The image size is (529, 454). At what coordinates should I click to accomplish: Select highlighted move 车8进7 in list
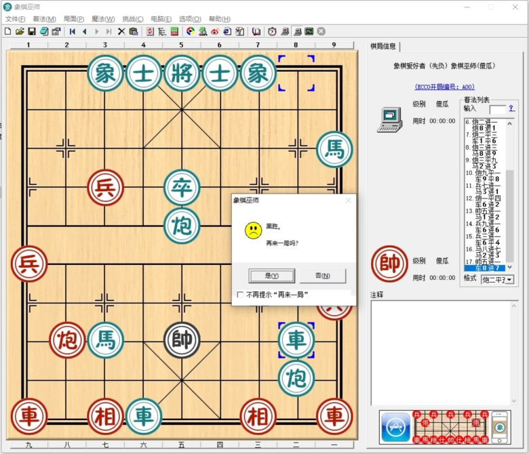[x=485, y=268]
